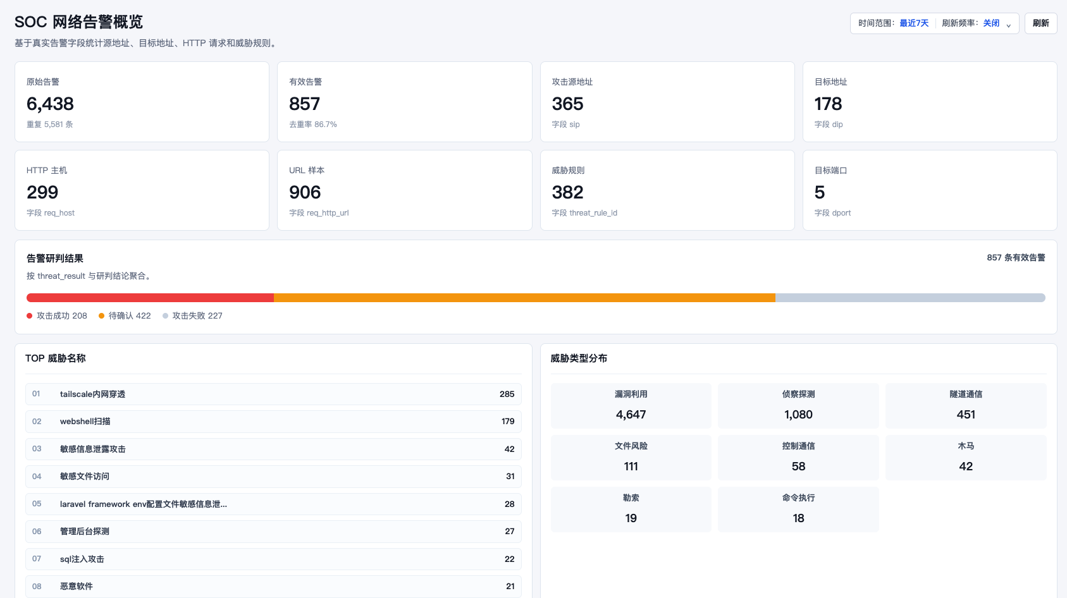Select the sql注入攻击 row
1067x598 pixels.
click(x=273, y=559)
